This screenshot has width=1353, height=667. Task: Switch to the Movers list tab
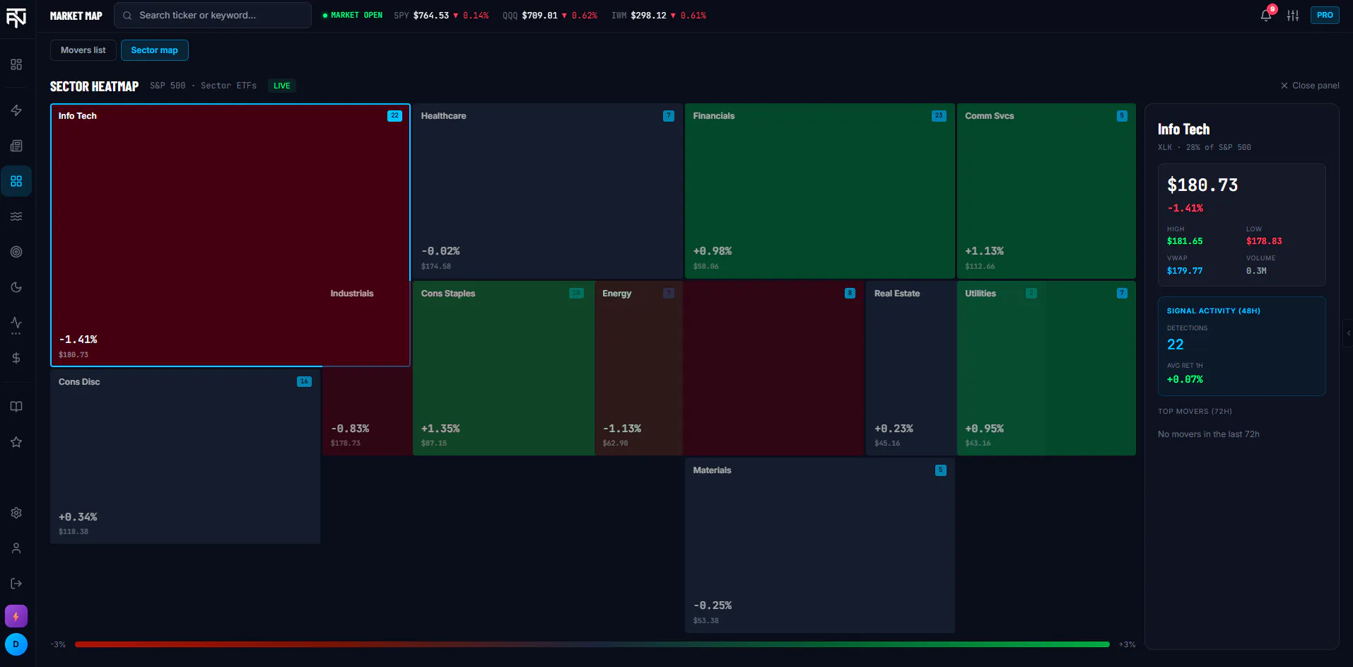coord(83,50)
